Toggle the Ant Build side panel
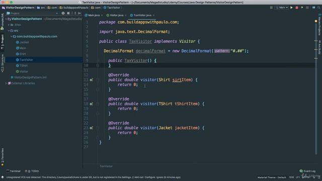 tap(319, 47)
